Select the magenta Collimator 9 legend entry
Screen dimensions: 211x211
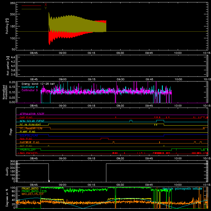coord(30,90)
